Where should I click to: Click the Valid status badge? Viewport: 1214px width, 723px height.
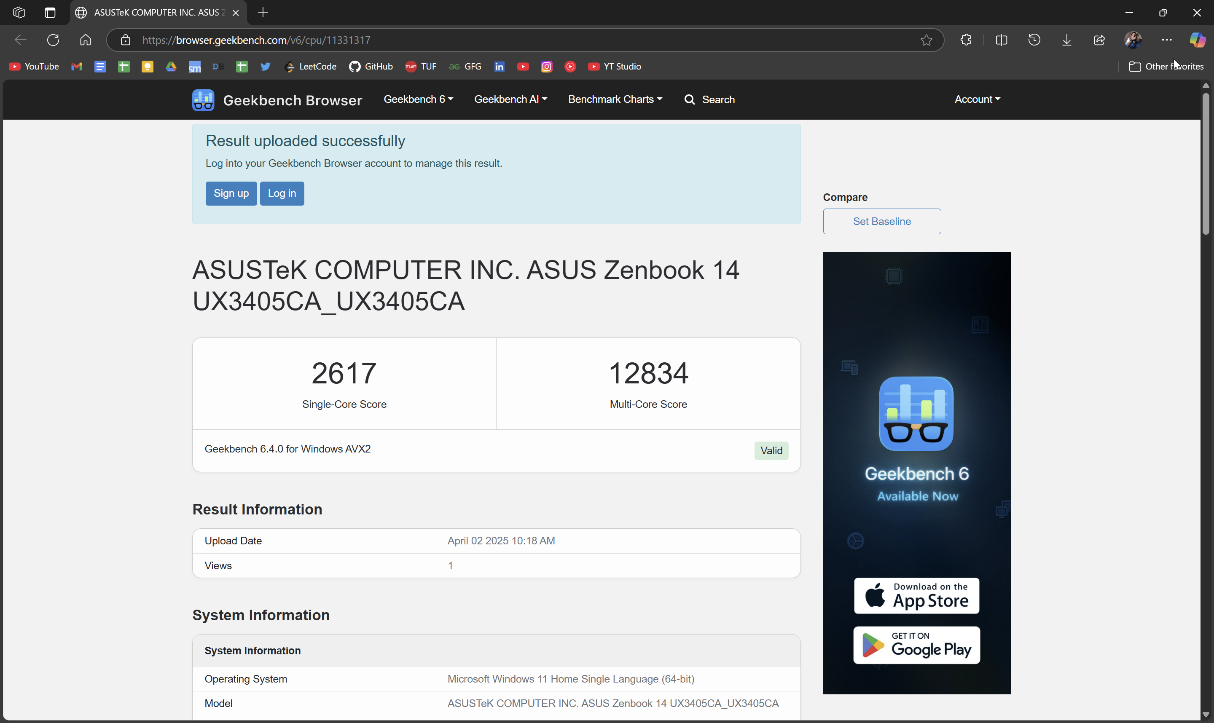(771, 451)
